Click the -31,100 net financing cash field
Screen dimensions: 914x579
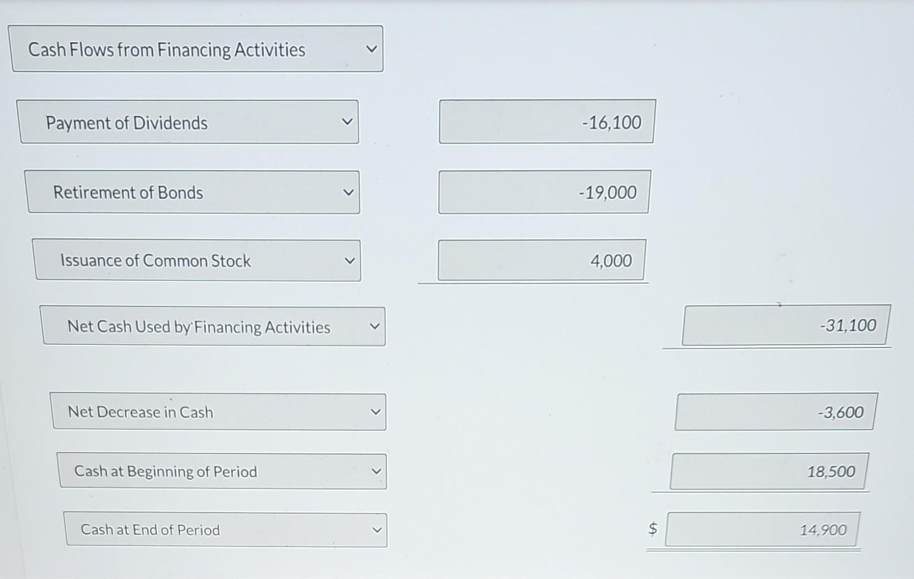[786, 325]
